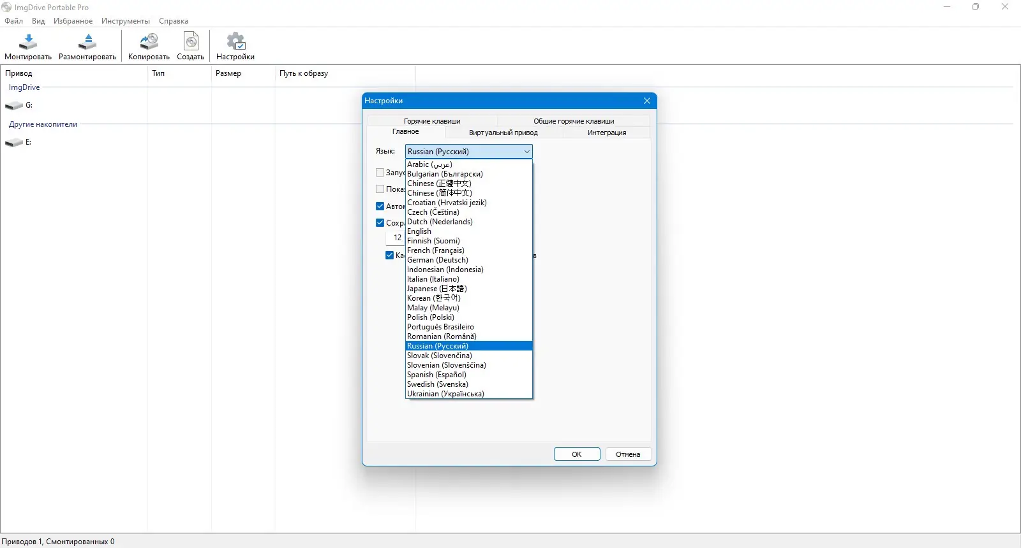Choose English from the language list
1021x548 pixels.
point(469,231)
